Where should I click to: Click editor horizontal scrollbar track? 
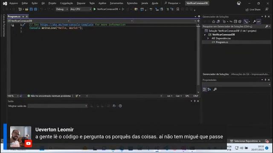pyautogui.click(x=124, y=96)
